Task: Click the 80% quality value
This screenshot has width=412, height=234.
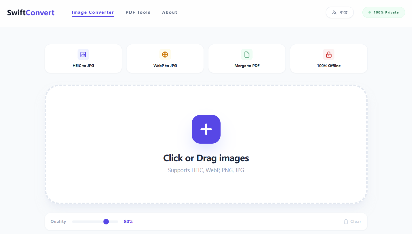Action: pyautogui.click(x=129, y=221)
